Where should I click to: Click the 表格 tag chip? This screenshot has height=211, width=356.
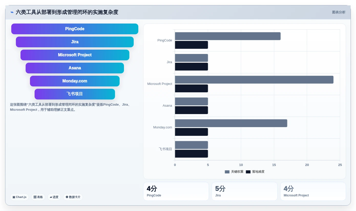point(38,197)
